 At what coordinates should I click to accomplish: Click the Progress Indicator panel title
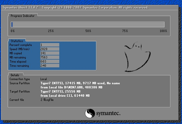point(23,16)
